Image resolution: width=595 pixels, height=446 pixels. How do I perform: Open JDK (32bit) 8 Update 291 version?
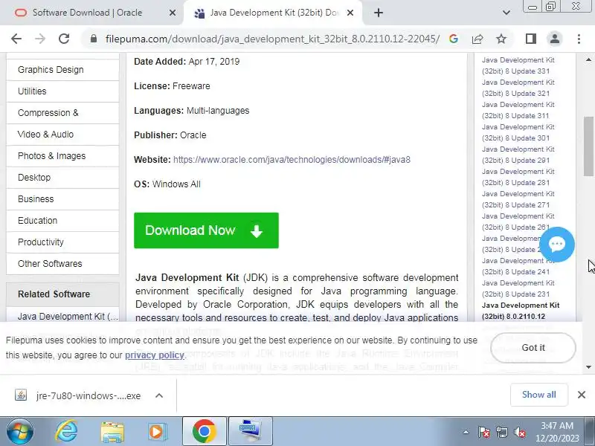coord(518,155)
